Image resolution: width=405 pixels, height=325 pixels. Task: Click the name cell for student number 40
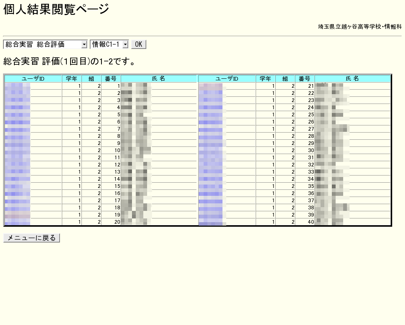pyautogui.click(x=353, y=222)
